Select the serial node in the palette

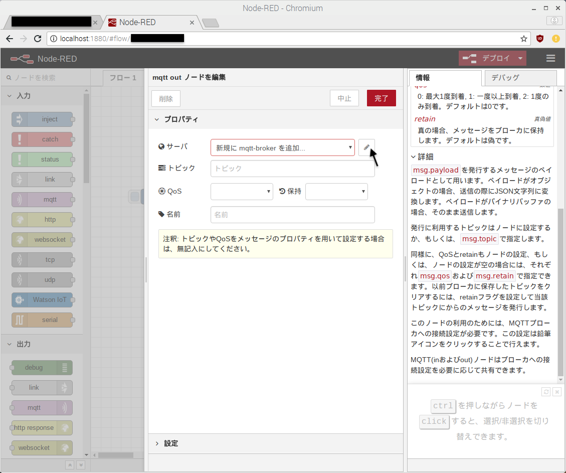(x=42, y=320)
